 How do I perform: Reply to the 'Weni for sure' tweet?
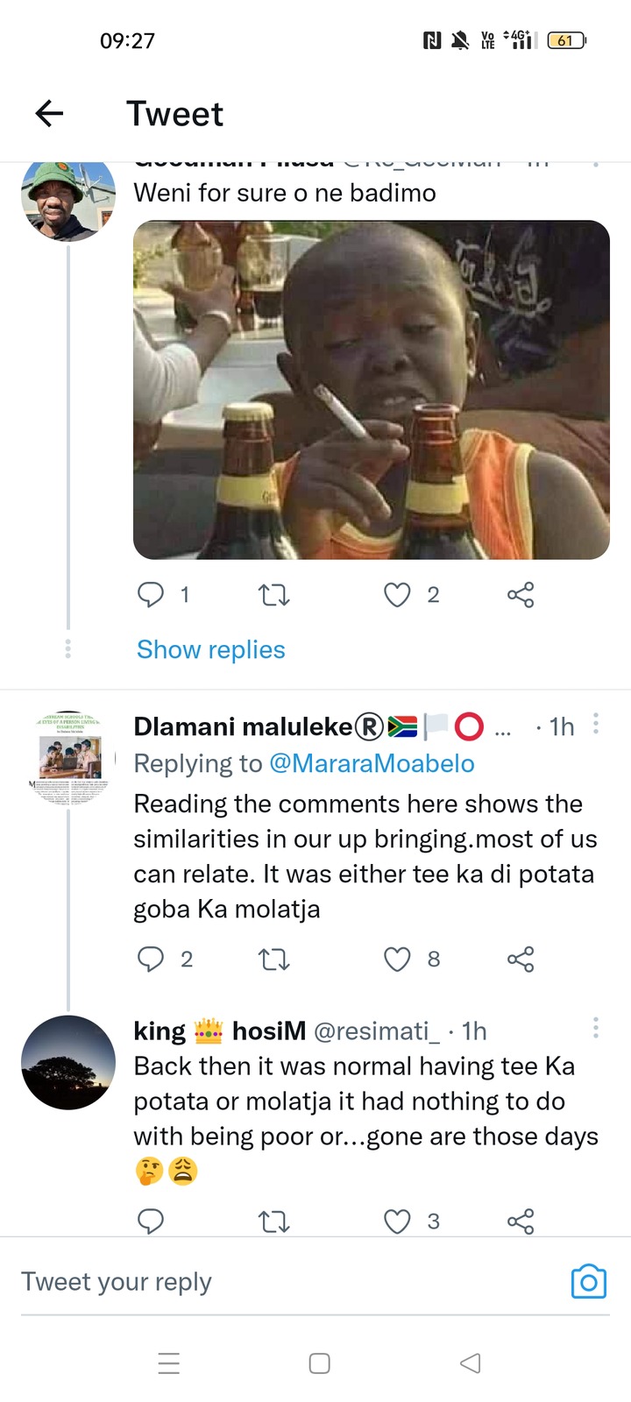(151, 595)
